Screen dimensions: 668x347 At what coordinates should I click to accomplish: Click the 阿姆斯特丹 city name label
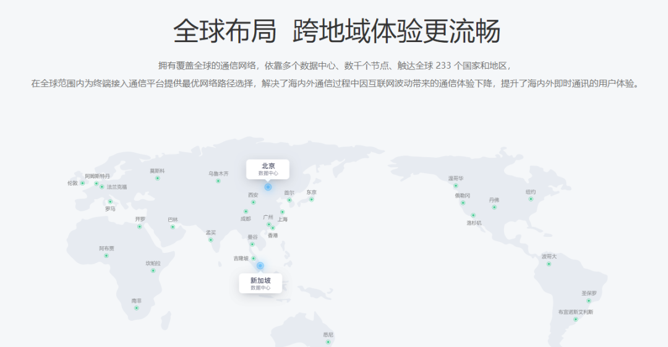tap(98, 176)
